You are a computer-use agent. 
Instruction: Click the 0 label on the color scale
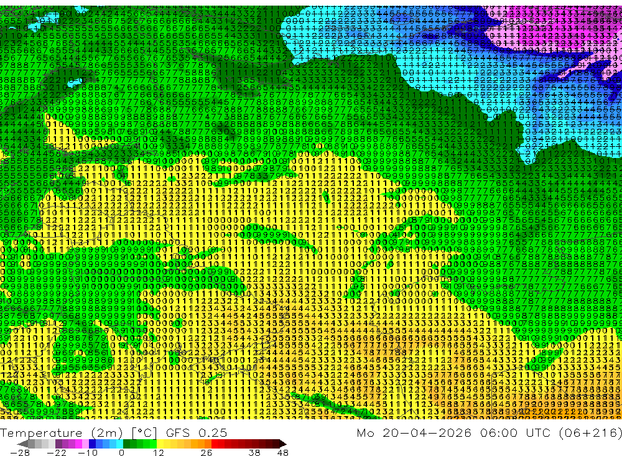pos(121,452)
